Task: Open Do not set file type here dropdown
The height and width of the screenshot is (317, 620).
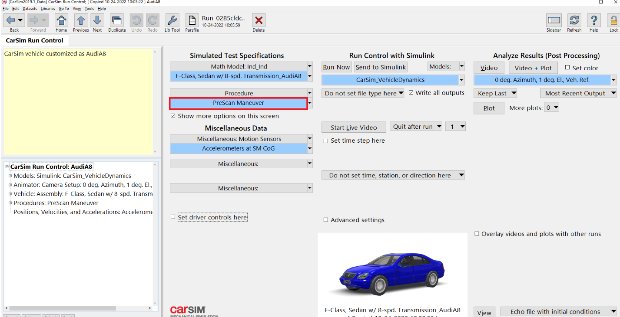Action: coord(363,93)
